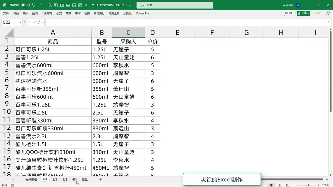The height and width of the screenshot is (187, 333).
Task: Switch to the 3月 sheet tab
Action: [x=65, y=179]
